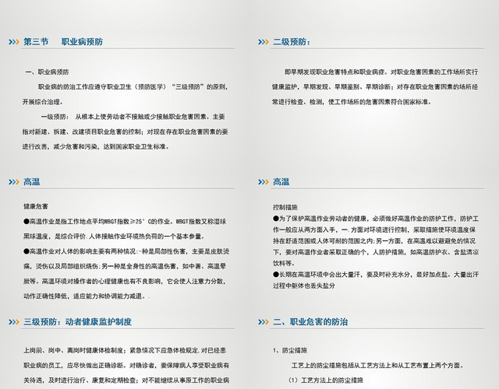The image size is (499, 389).
Task: Click the line starting 即早期发现职业危害特点
Action: point(381,72)
